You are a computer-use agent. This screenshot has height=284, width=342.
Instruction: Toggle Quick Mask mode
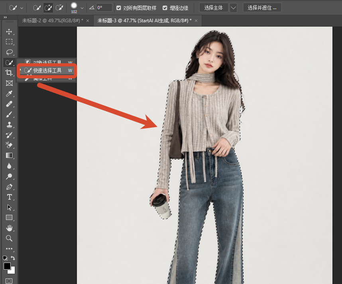click(x=9, y=281)
